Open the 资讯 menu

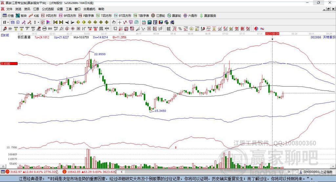click(27, 9)
